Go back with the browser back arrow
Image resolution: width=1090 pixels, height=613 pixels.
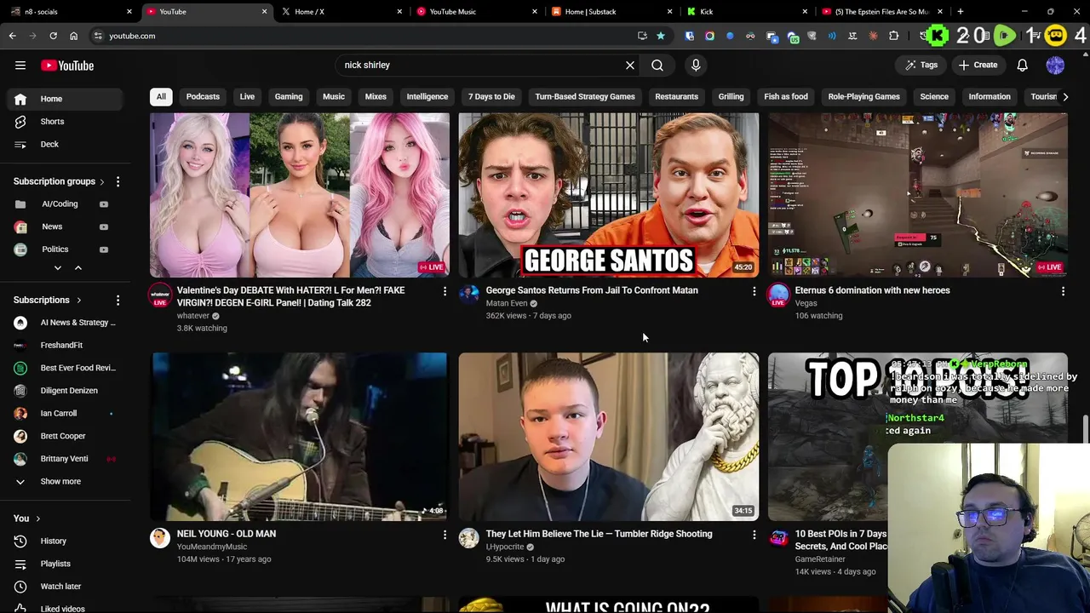(13, 36)
